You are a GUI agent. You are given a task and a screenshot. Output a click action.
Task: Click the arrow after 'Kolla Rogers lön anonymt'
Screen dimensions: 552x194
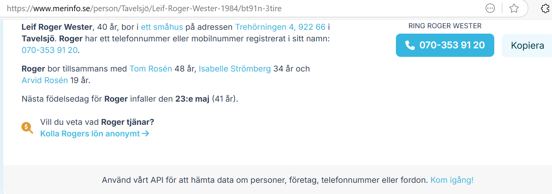pos(146,134)
